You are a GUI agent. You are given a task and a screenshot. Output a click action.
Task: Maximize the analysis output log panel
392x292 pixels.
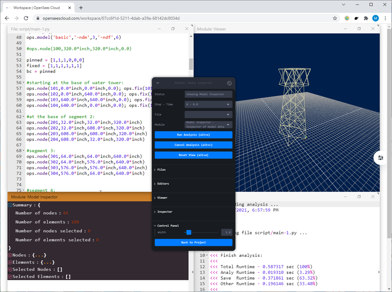coord(359,197)
